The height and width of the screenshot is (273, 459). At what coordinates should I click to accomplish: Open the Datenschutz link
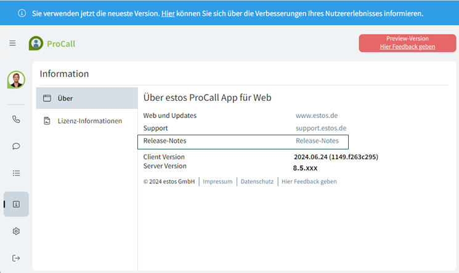[x=257, y=181]
